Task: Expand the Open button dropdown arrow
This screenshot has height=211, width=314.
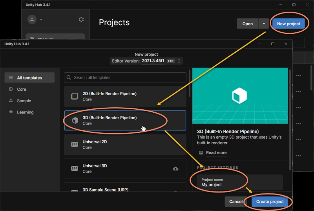Action: (x=264, y=24)
